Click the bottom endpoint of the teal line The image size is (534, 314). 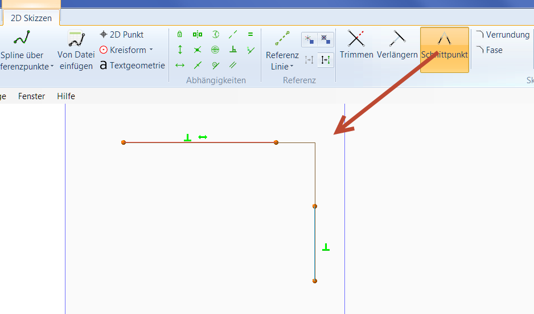pos(315,281)
